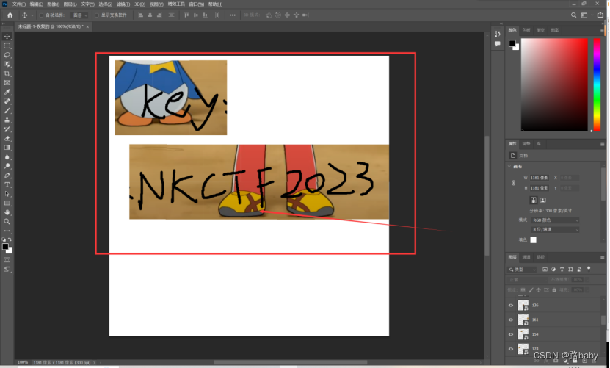
Task: Select the Zoom tool
Action: 7,222
